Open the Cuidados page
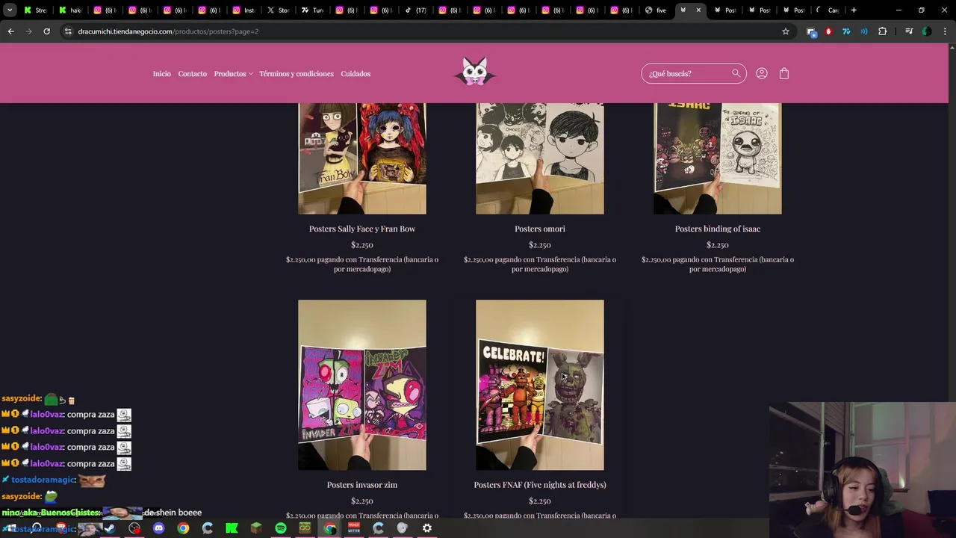Screen dimensions: 956x538 356,74
